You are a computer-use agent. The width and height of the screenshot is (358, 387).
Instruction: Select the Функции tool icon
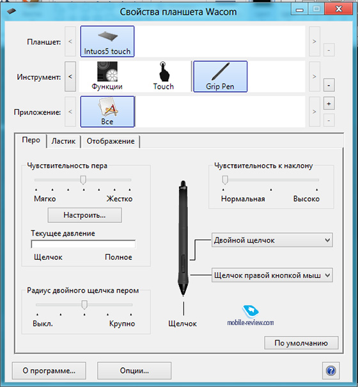click(x=107, y=76)
